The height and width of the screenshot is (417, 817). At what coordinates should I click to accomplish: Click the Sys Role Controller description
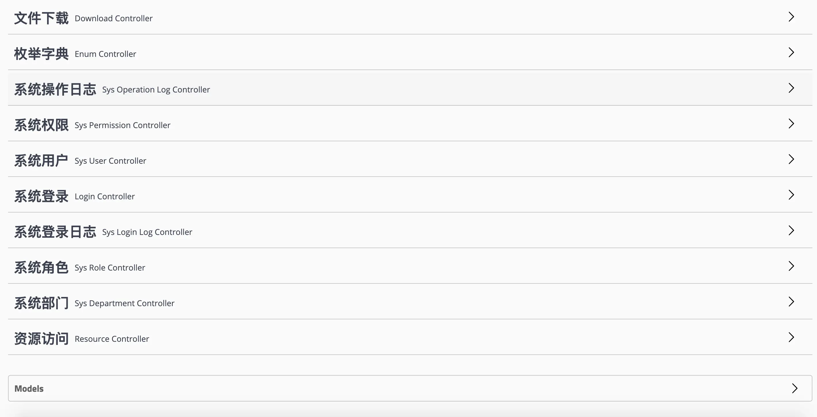pos(110,267)
